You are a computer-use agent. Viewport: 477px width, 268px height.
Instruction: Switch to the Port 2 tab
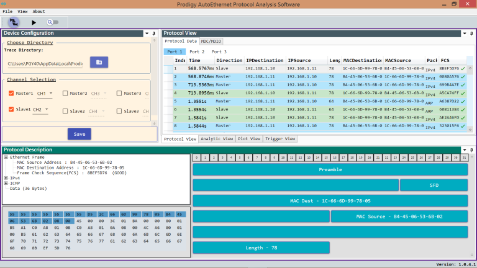coord(197,51)
